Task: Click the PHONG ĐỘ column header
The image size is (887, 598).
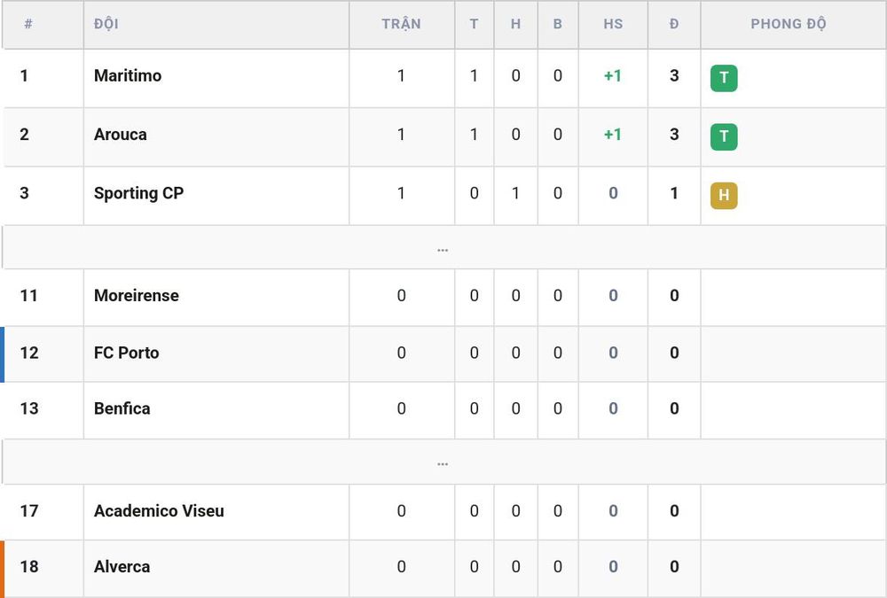Action: pos(789,24)
